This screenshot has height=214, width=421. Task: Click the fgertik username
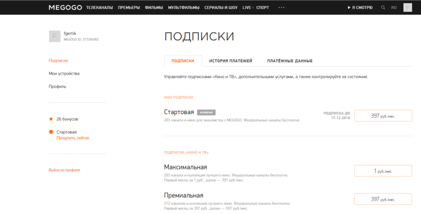click(70, 33)
